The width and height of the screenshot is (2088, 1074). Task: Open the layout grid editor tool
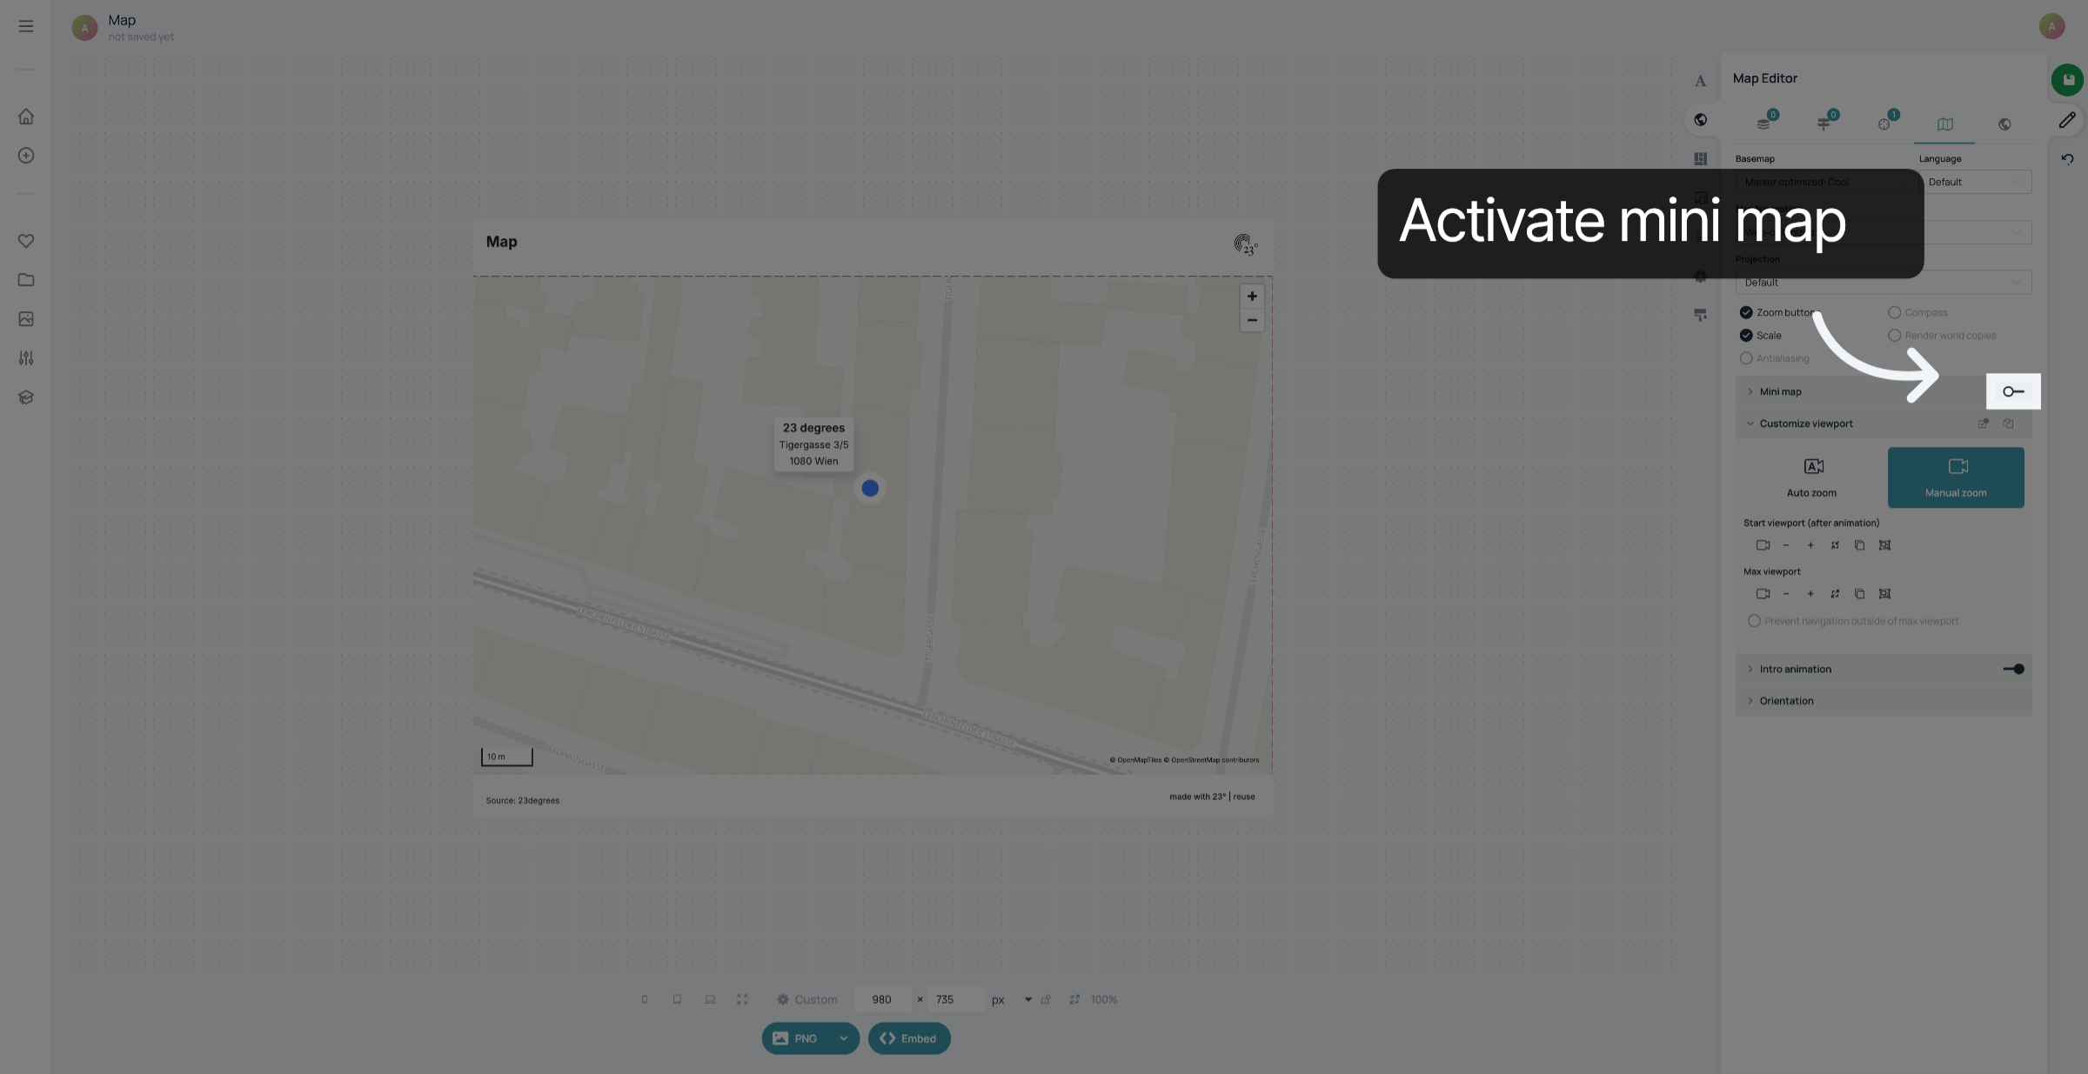1700,159
